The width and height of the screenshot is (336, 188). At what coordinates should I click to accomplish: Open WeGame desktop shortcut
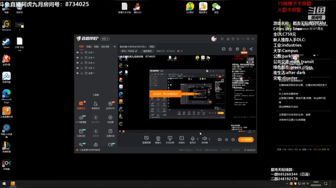(x=7, y=26)
